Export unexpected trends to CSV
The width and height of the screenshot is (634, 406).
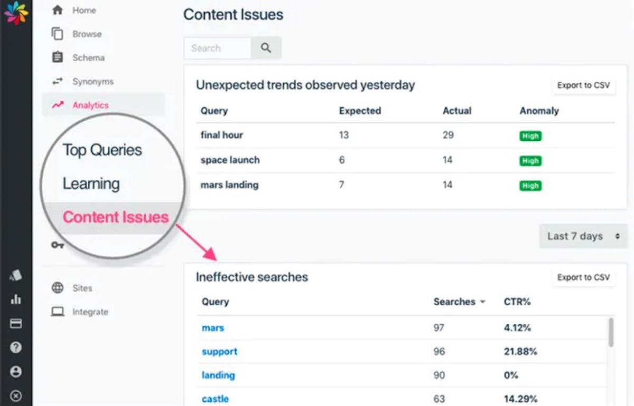[584, 85]
